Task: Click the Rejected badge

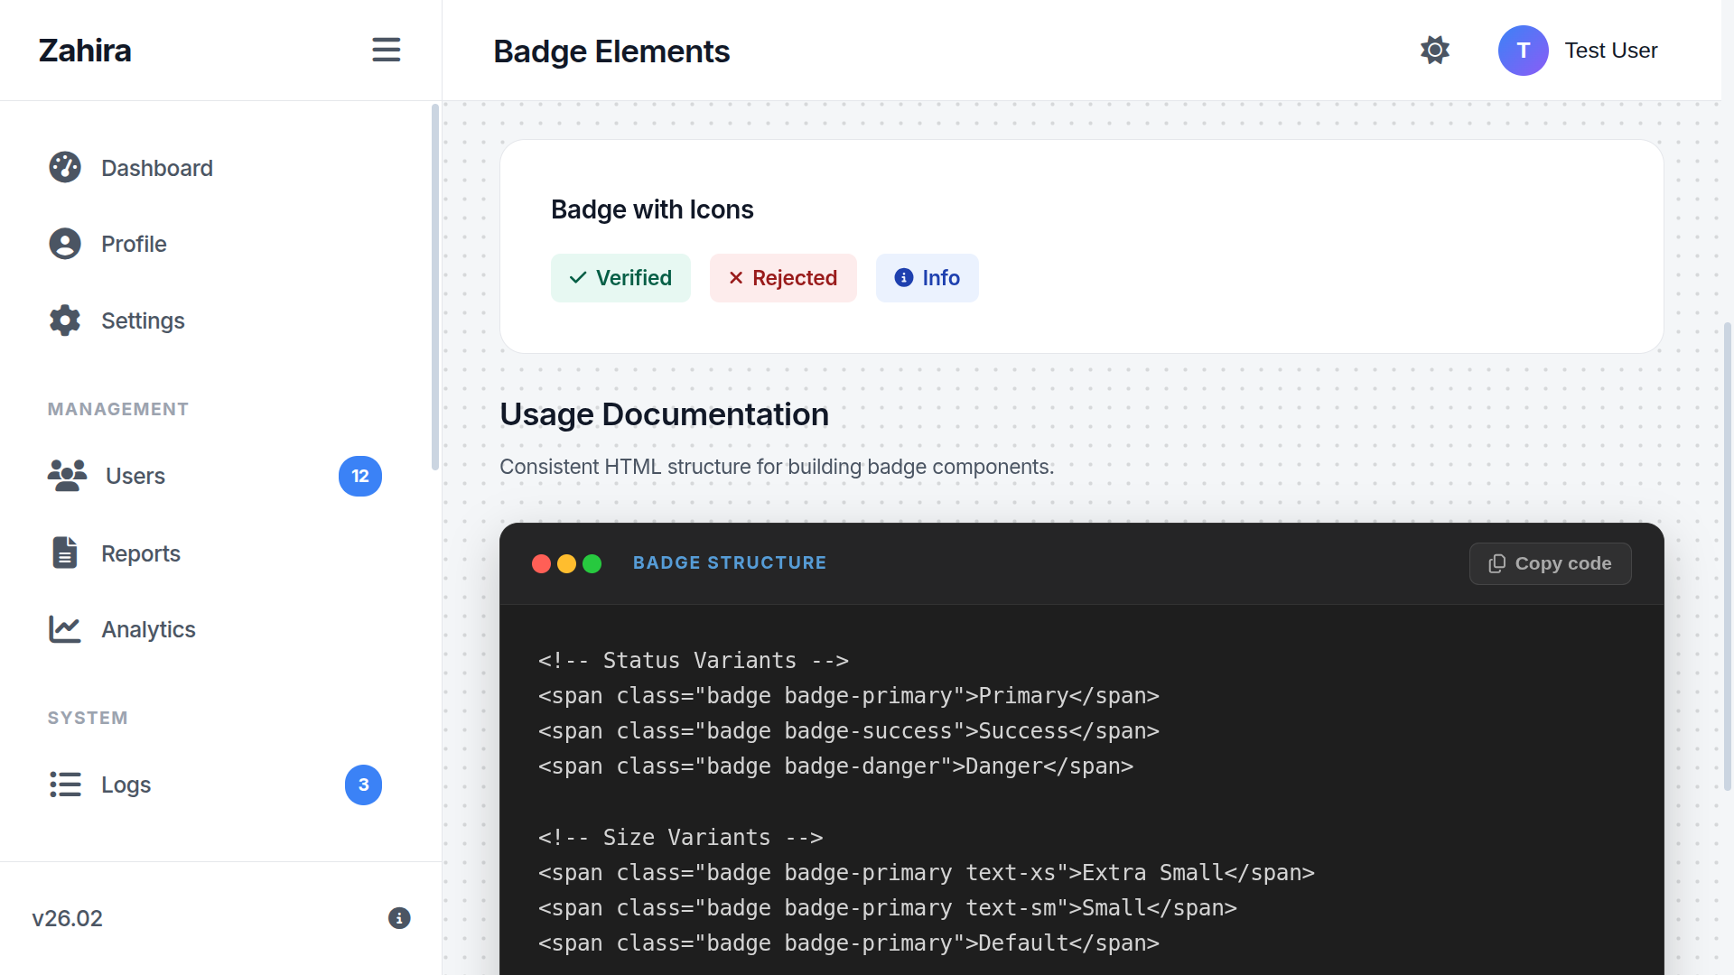Action: point(783,278)
